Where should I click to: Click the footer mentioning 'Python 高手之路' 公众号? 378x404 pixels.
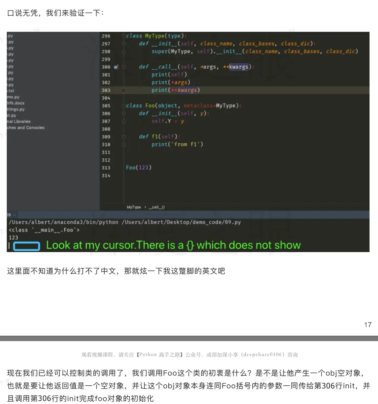(x=190, y=355)
